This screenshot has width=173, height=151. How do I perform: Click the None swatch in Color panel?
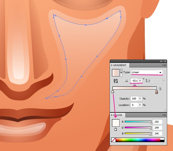pos(113,140)
